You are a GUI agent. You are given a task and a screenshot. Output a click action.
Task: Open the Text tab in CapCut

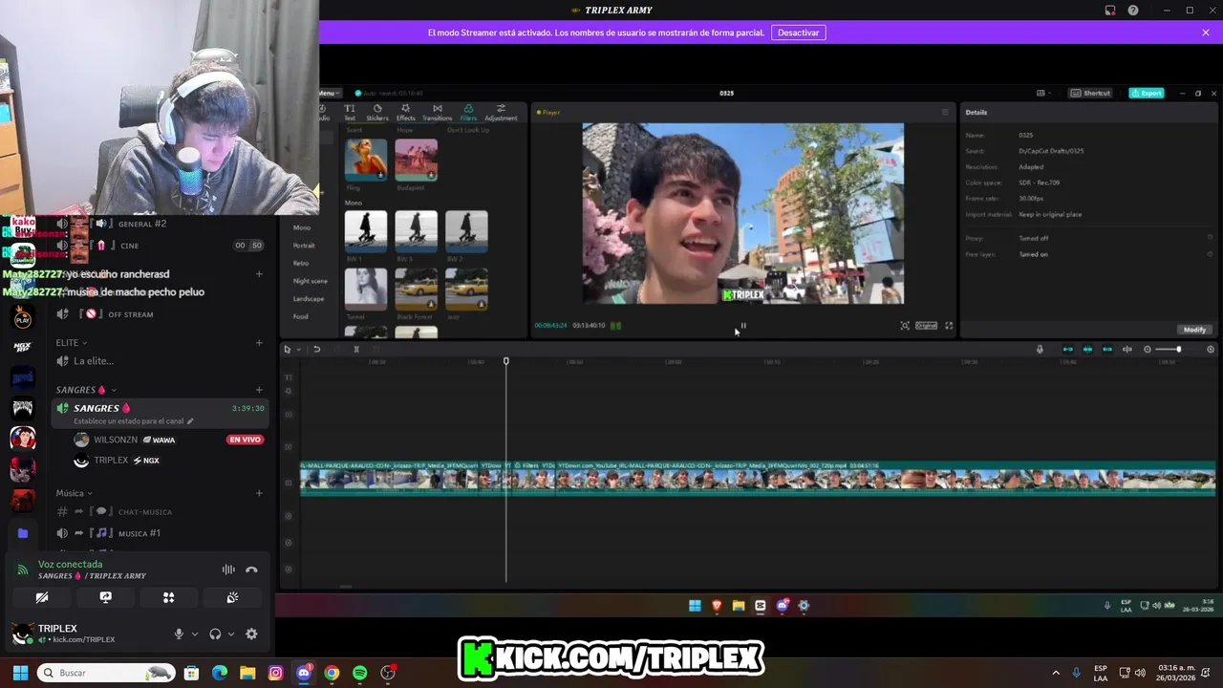click(350, 112)
